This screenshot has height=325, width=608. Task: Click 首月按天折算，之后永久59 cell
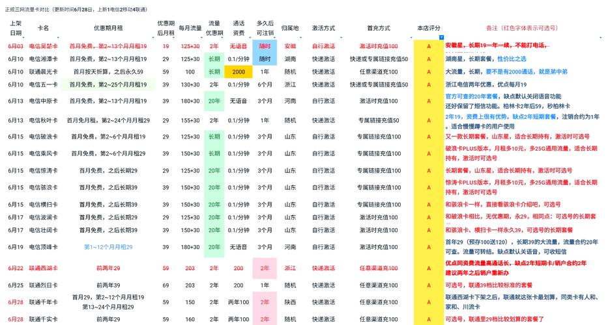[x=108, y=71]
